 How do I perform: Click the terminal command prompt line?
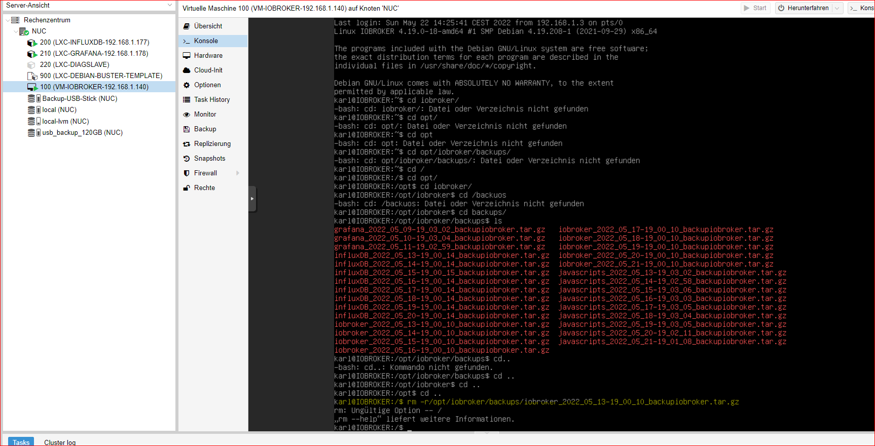pos(373,428)
